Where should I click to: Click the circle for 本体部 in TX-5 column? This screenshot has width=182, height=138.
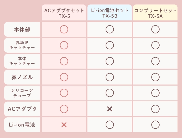click(x=64, y=29)
